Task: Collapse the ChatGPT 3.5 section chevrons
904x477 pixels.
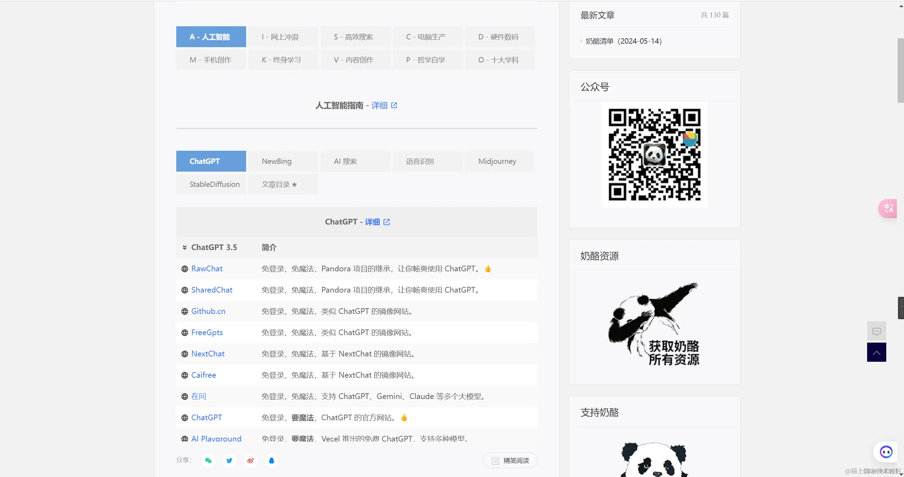Action: point(184,248)
